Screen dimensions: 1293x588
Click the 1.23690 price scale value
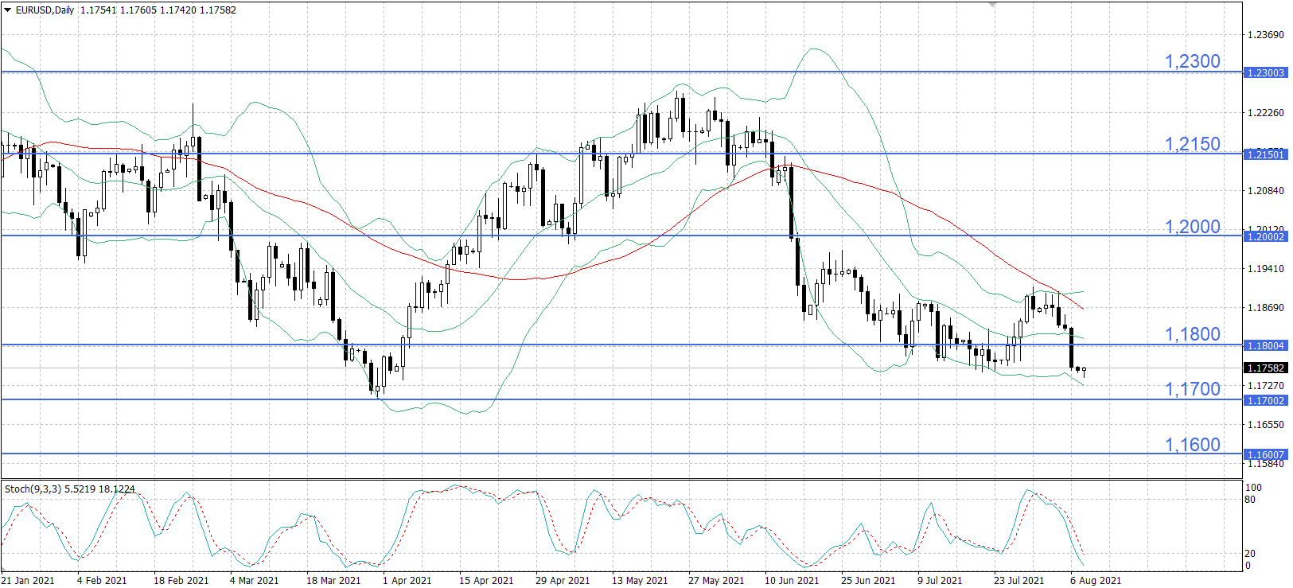click(x=1266, y=35)
